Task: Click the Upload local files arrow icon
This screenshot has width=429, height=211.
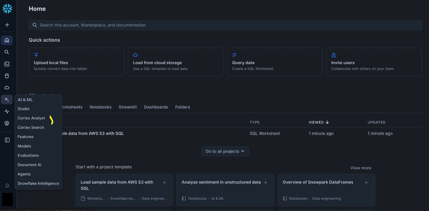Action: point(36,55)
